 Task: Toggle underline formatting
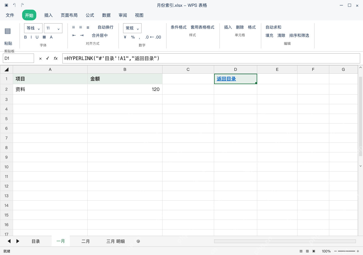tap(37, 37)
